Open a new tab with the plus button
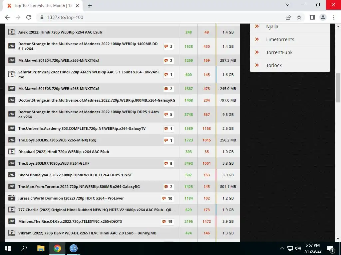 [x=90, y=6]
